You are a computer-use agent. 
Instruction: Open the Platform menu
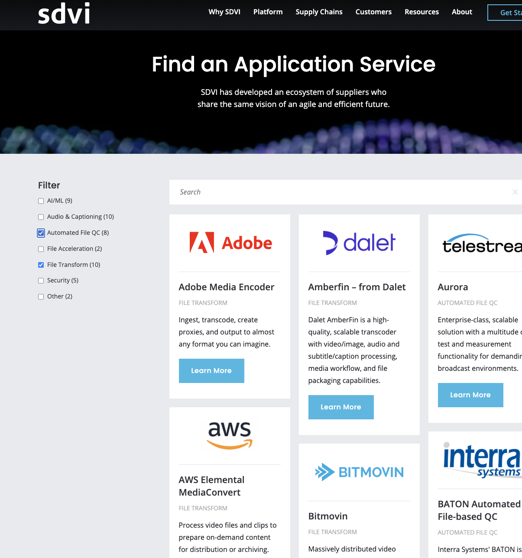coord(268,12)
